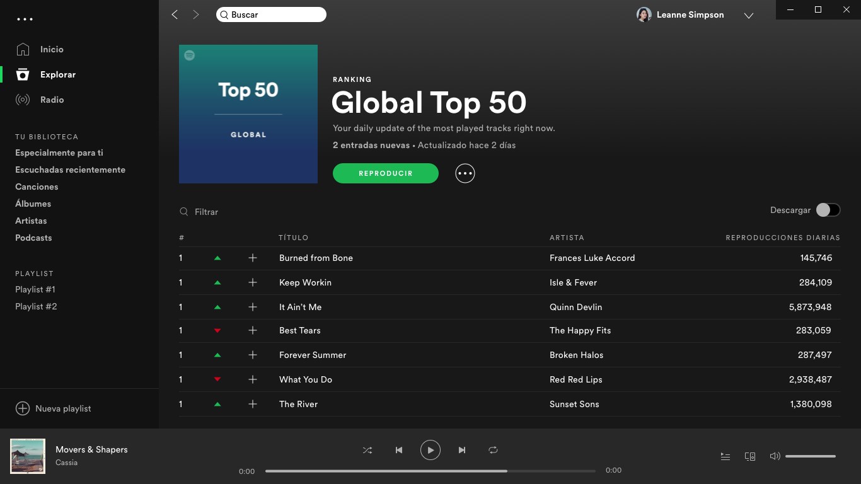Adjust the volume slider
Viewport: 861px width, 484px height.
[x=811, y=456]
